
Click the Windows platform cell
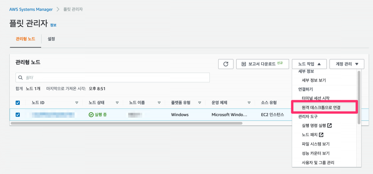tap(180, 115)
